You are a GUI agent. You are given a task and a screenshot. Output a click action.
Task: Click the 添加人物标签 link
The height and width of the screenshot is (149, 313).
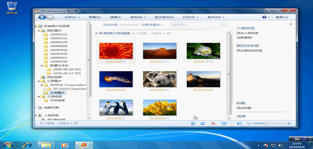click(247, 33)
